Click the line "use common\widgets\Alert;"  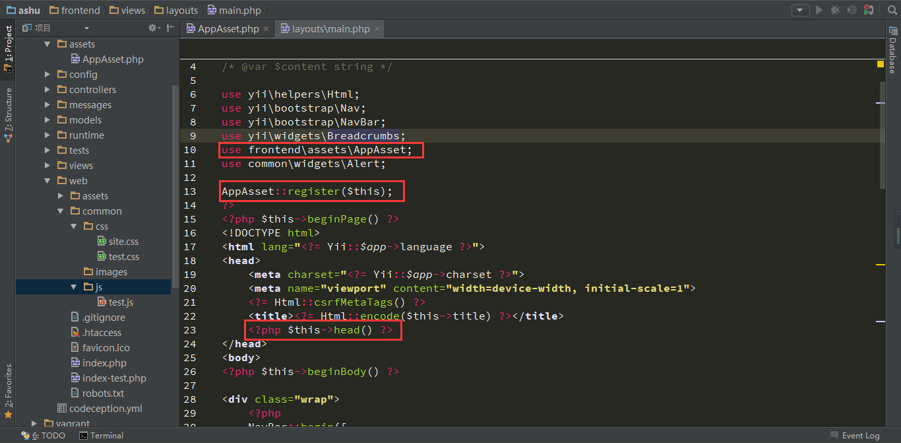click(304, 164)
